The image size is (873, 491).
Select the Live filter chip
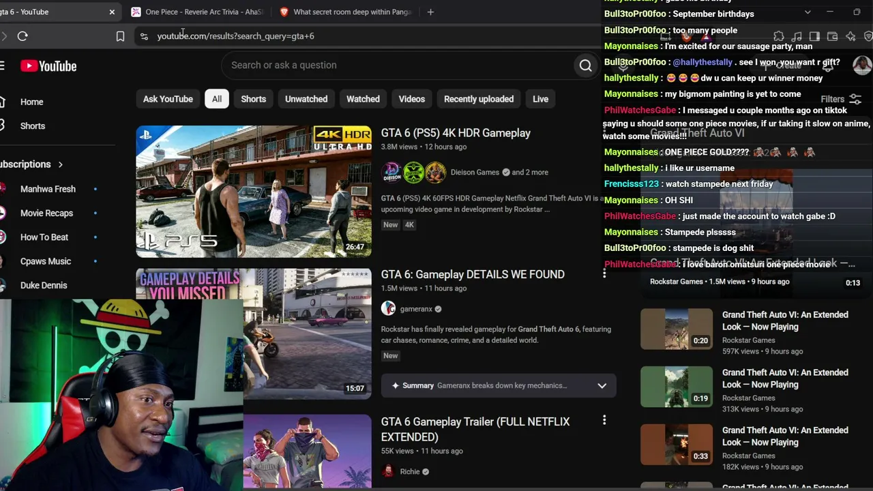click(540, 99)
